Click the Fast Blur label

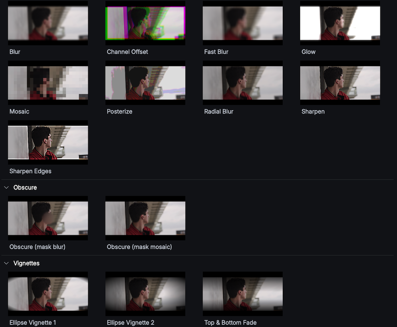tap(216, 52)
